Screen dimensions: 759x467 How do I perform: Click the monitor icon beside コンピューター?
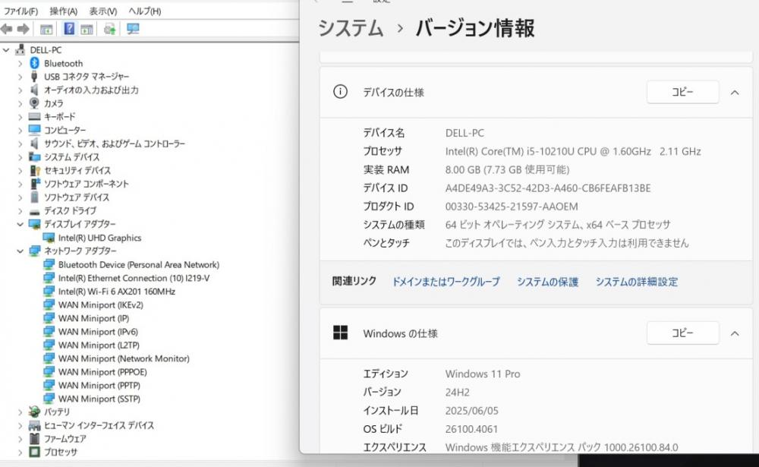[x=34, y=130]
